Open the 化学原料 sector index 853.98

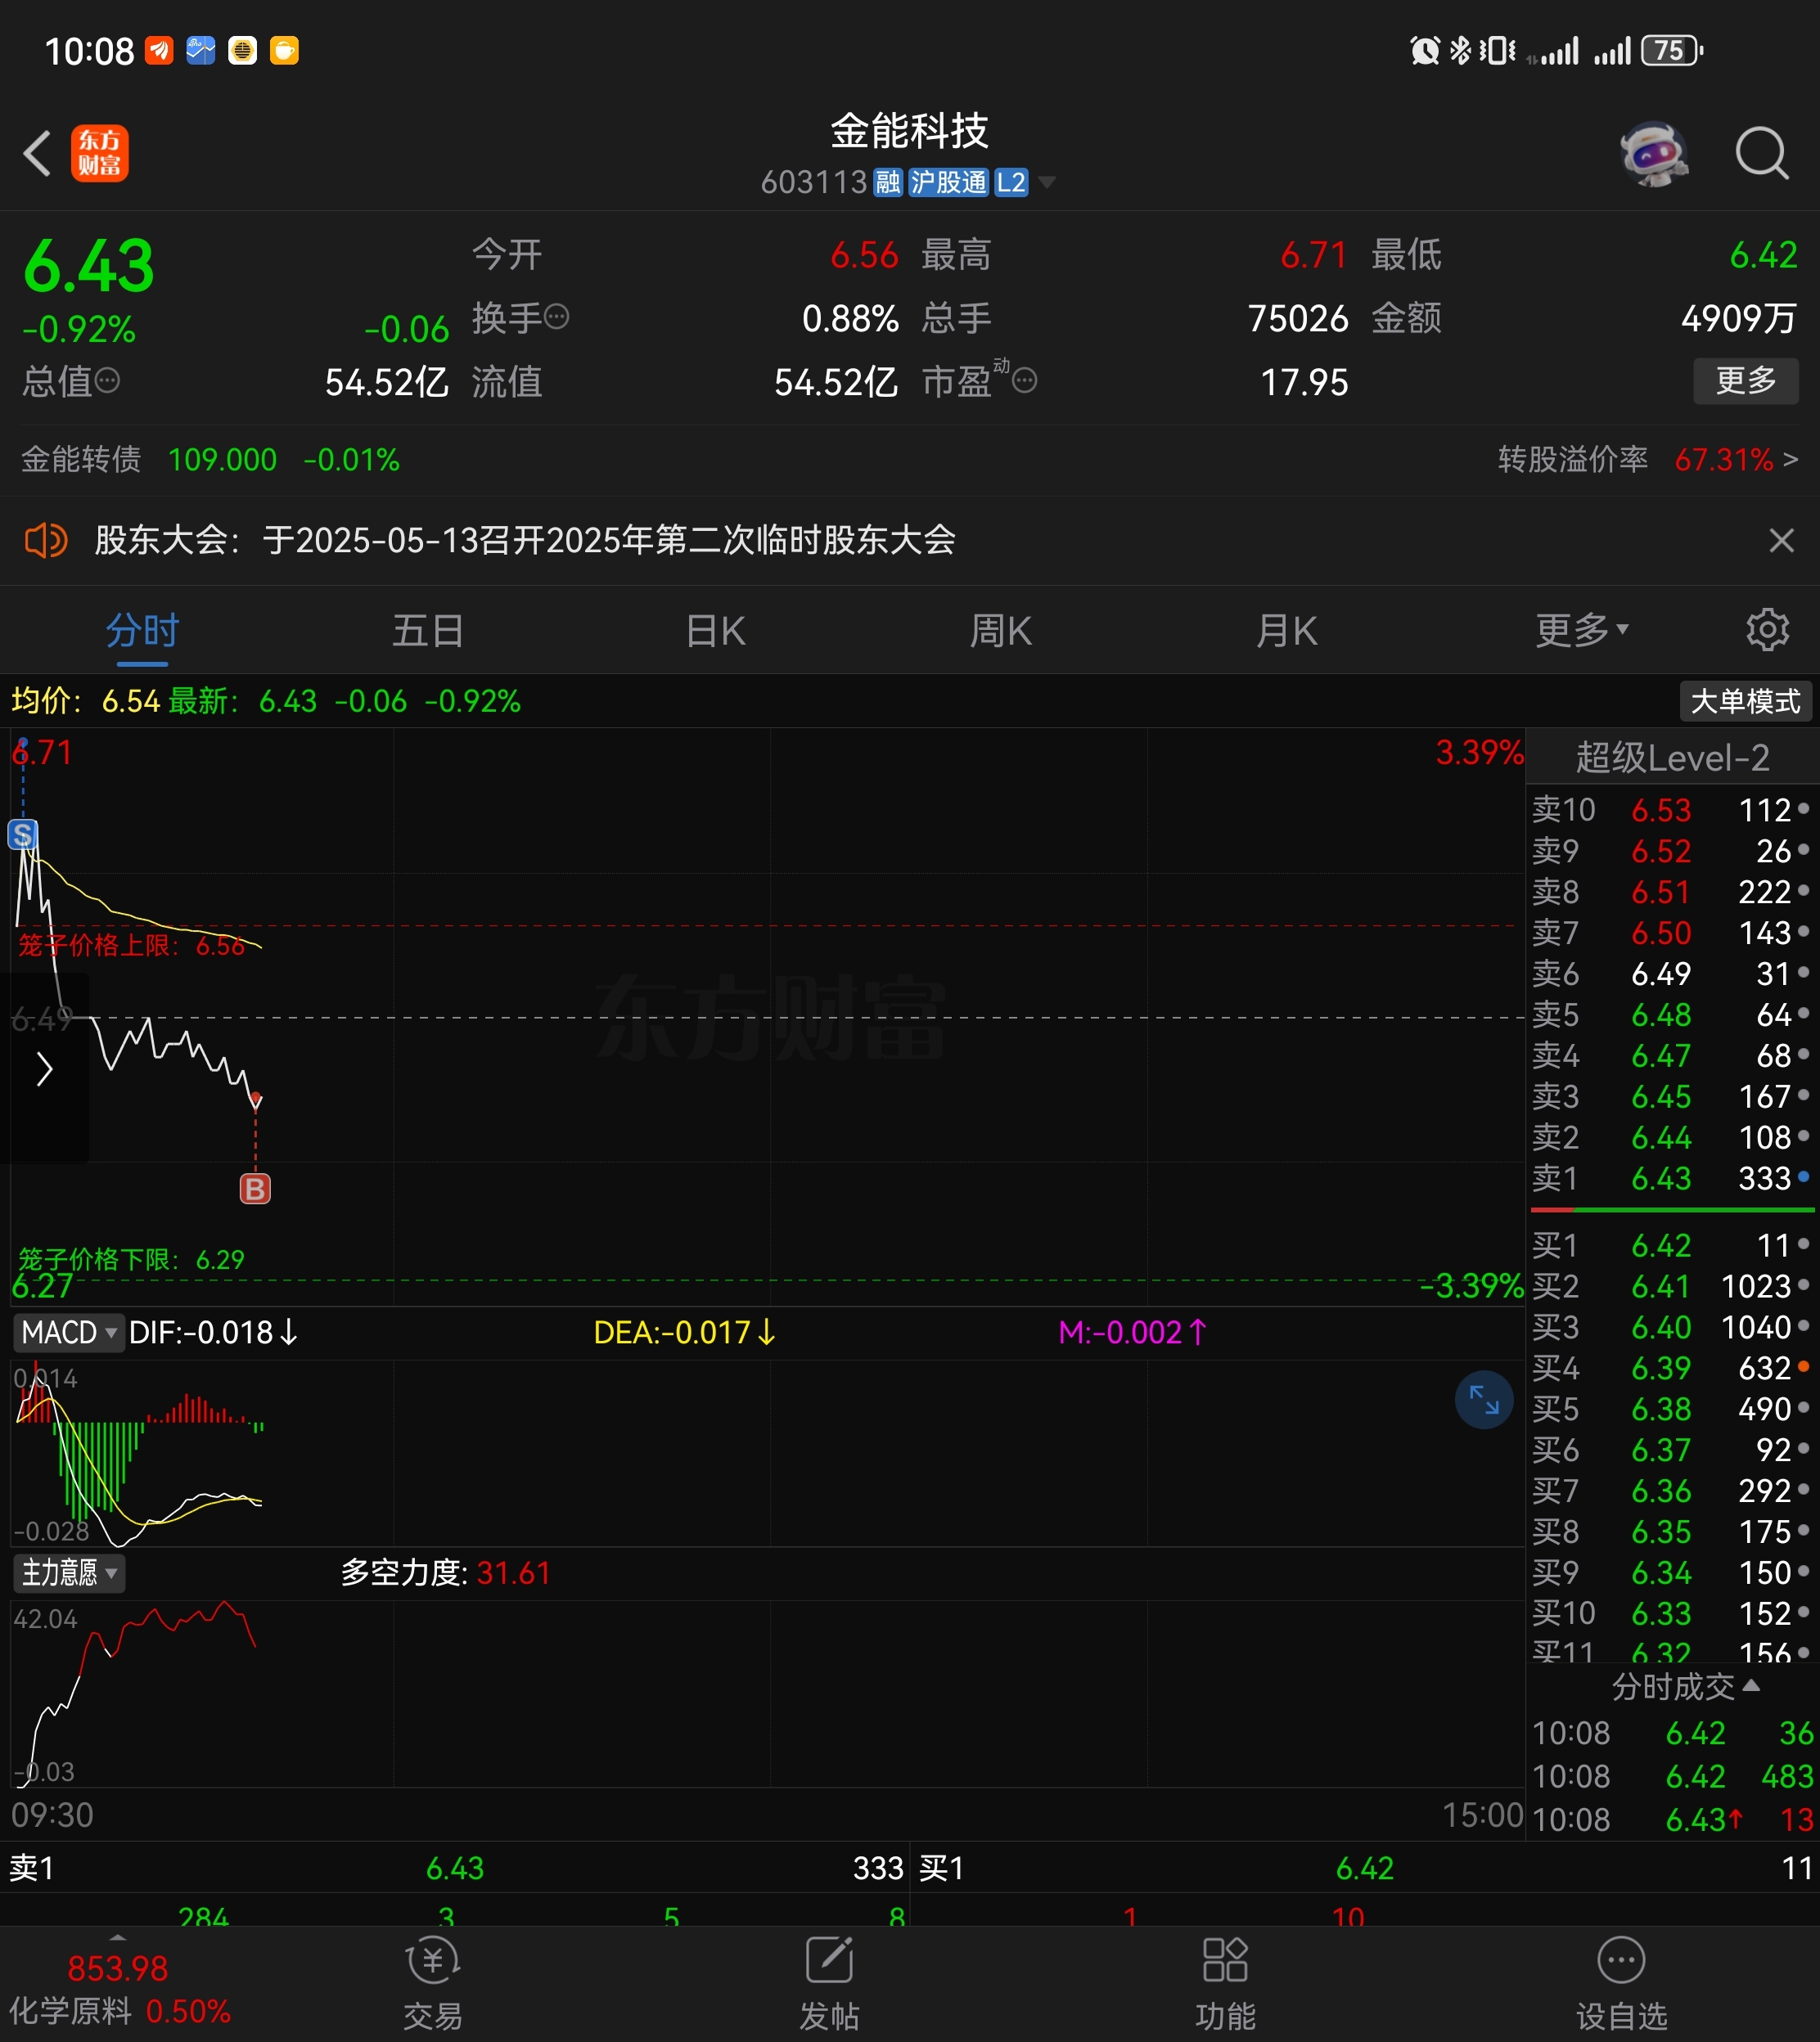tap(118, 1989)
